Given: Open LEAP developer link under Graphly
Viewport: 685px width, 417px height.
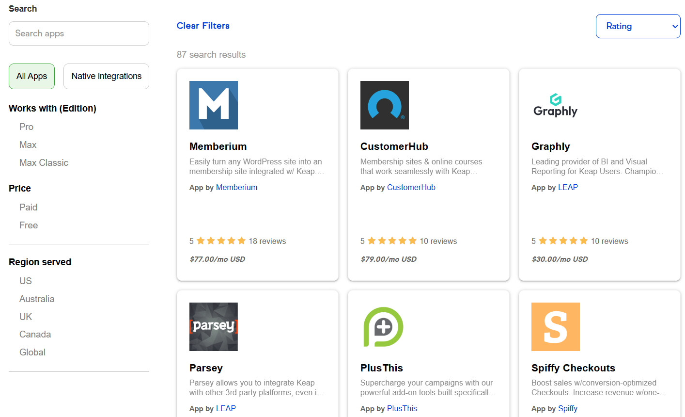Looking at the screenshot, I should [568, 187].
